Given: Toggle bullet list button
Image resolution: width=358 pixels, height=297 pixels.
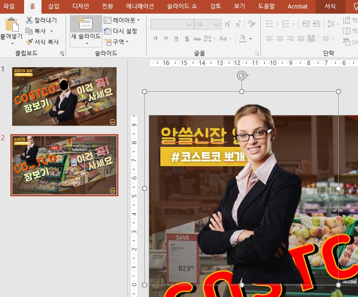Looking at the screenshot, I should point(270,24).
